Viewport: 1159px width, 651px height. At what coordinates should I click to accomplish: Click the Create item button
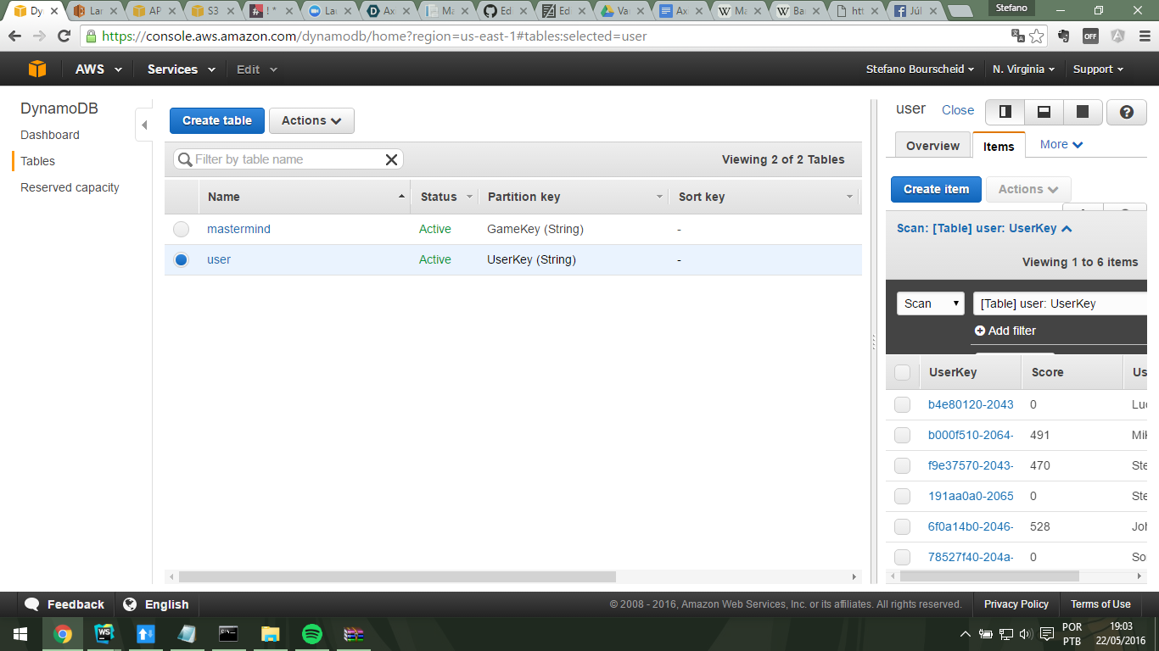coord(936,189)
